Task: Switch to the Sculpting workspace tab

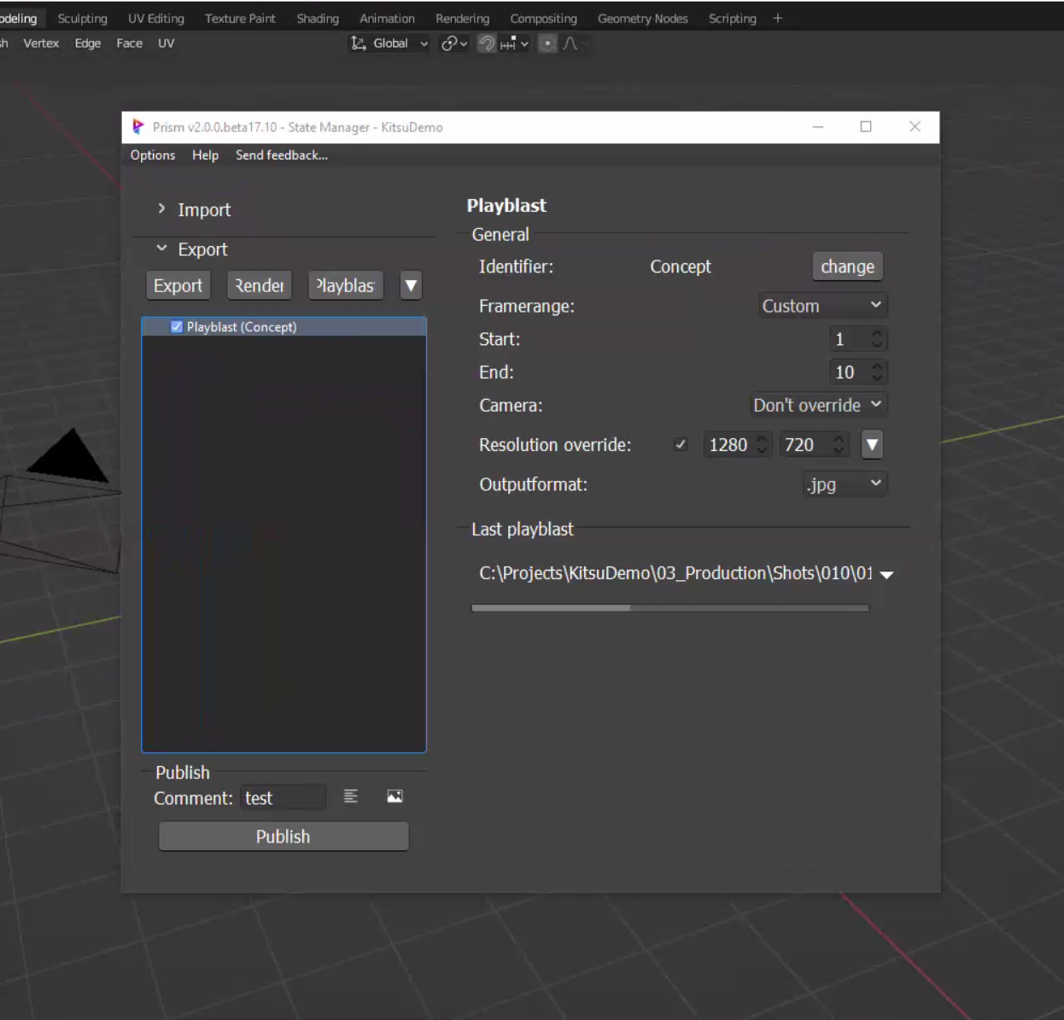Action: click(x=83, y=18)
